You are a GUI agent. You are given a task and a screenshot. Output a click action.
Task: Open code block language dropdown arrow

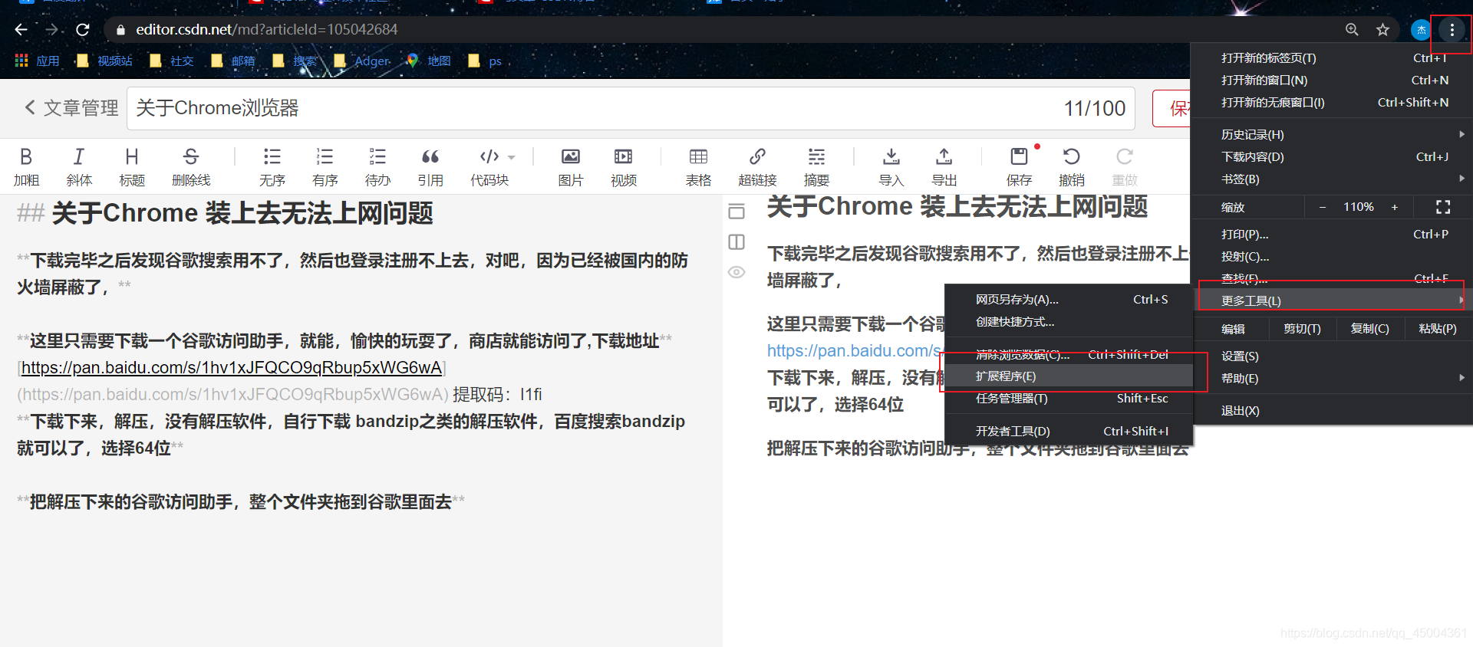[x=512, y=157]
